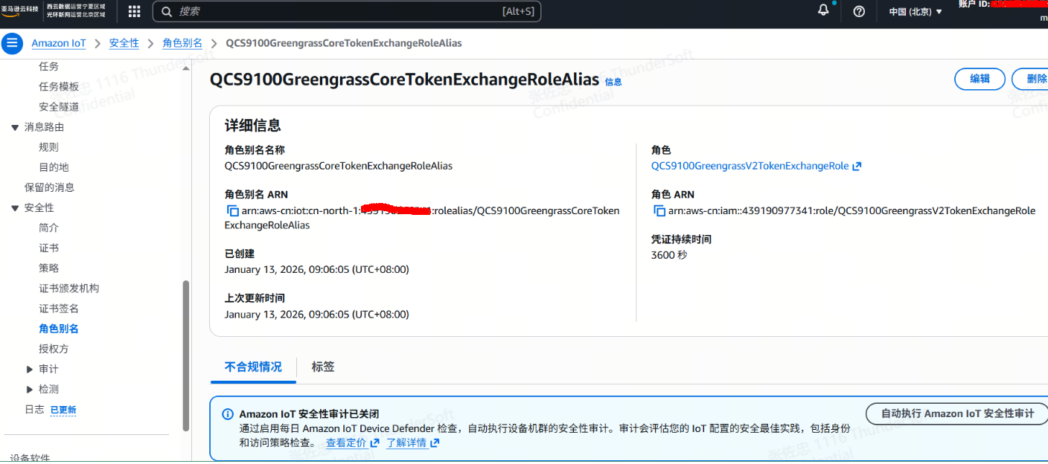Screen dimensions: 1048x464
Task: Click the 详细信息 section heading
Action: click(x=253, y=126)
